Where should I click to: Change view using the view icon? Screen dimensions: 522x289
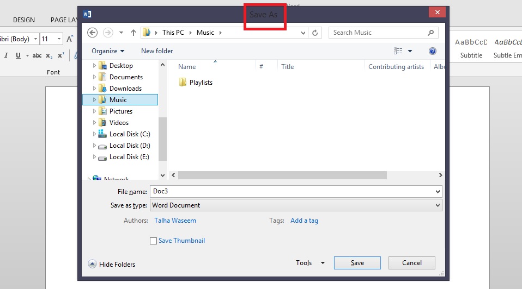tap(398, 51)
